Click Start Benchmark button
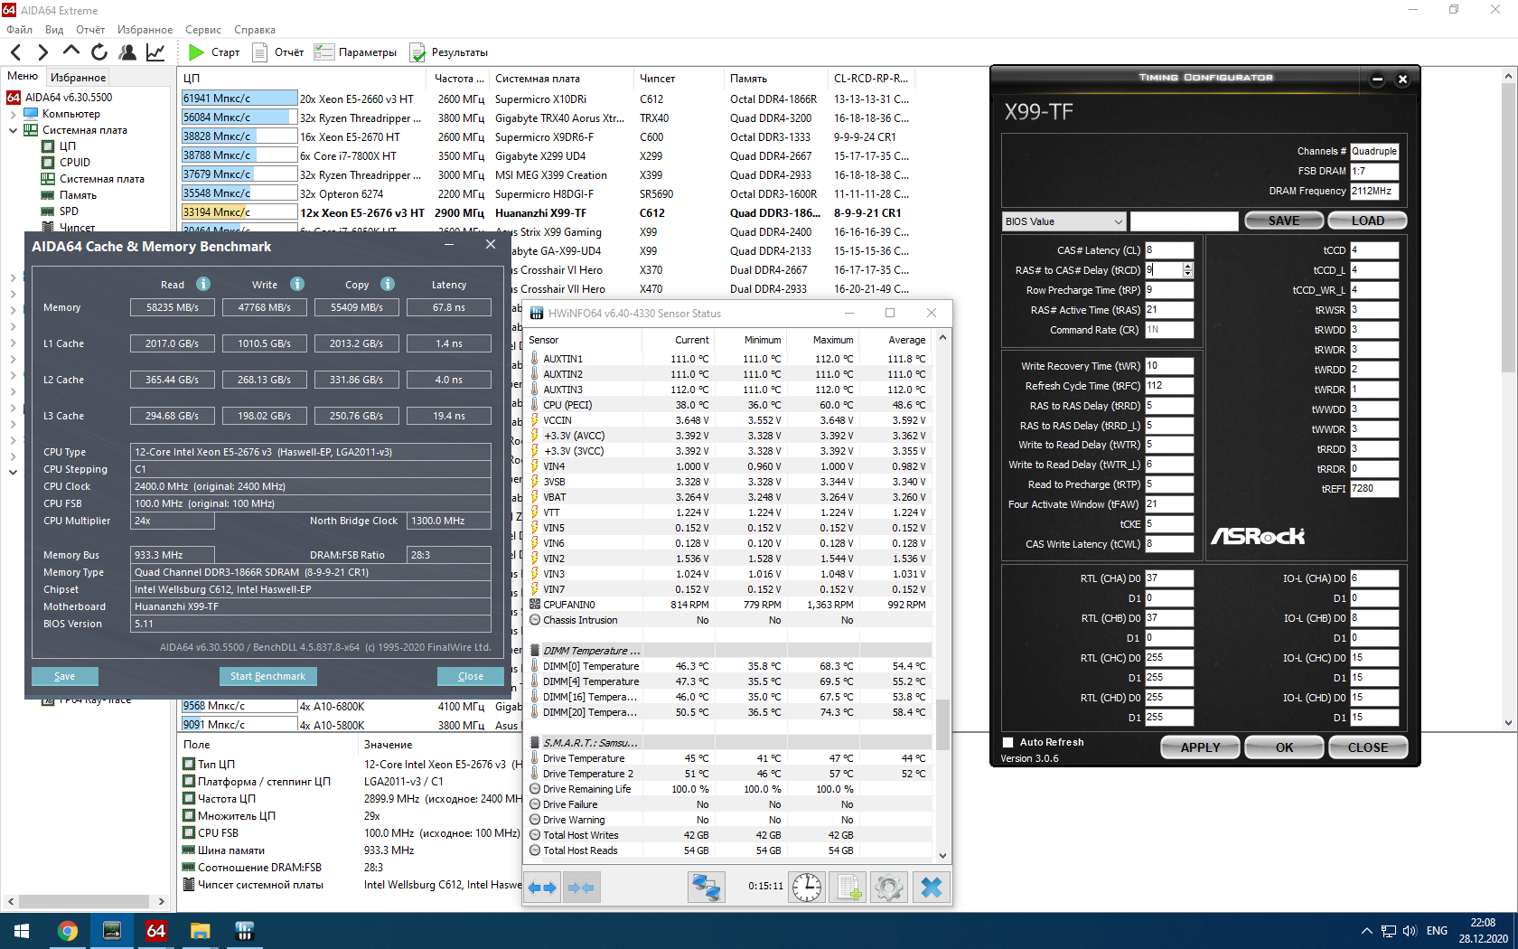1518x949 pixels. pos(267,676)
